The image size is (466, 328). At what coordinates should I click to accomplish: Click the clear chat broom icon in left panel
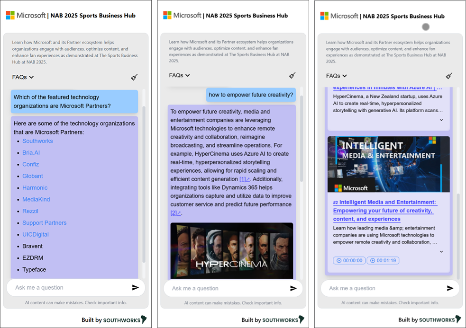pyautogui.click(x=134, y=78)
